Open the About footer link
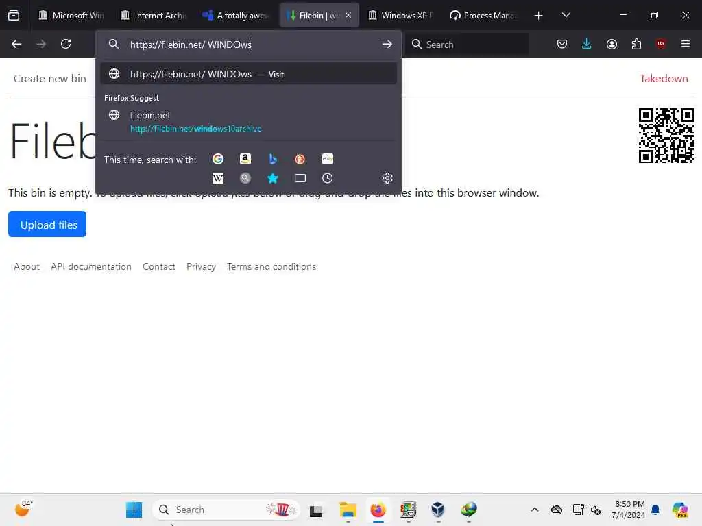Viewport: 702px width, 526px height. pos(27,266)
